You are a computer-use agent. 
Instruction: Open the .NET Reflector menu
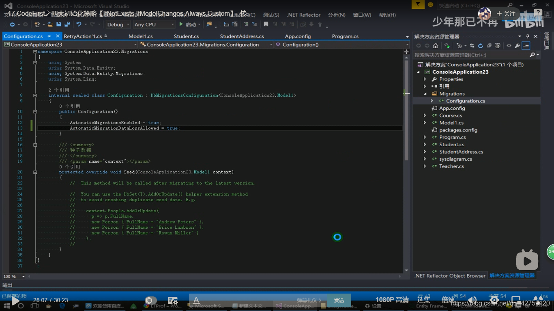click(x=304, y=15)
